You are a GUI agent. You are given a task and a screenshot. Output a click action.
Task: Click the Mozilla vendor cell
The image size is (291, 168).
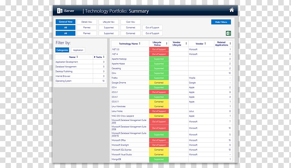pos(201,78)
